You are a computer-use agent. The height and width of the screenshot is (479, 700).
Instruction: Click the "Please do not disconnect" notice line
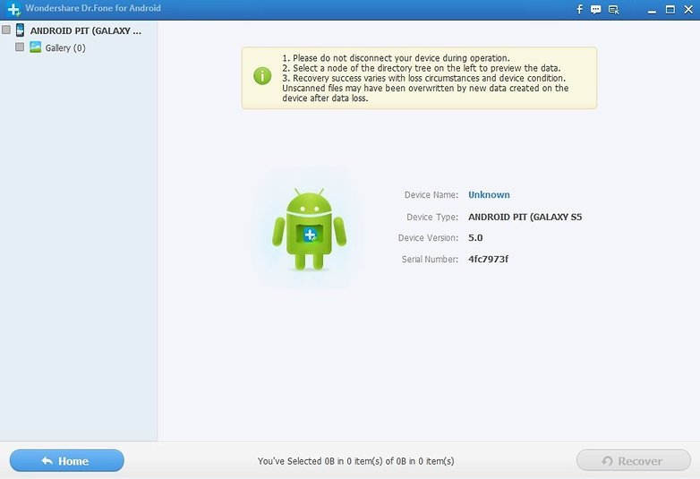pos(396,58)
